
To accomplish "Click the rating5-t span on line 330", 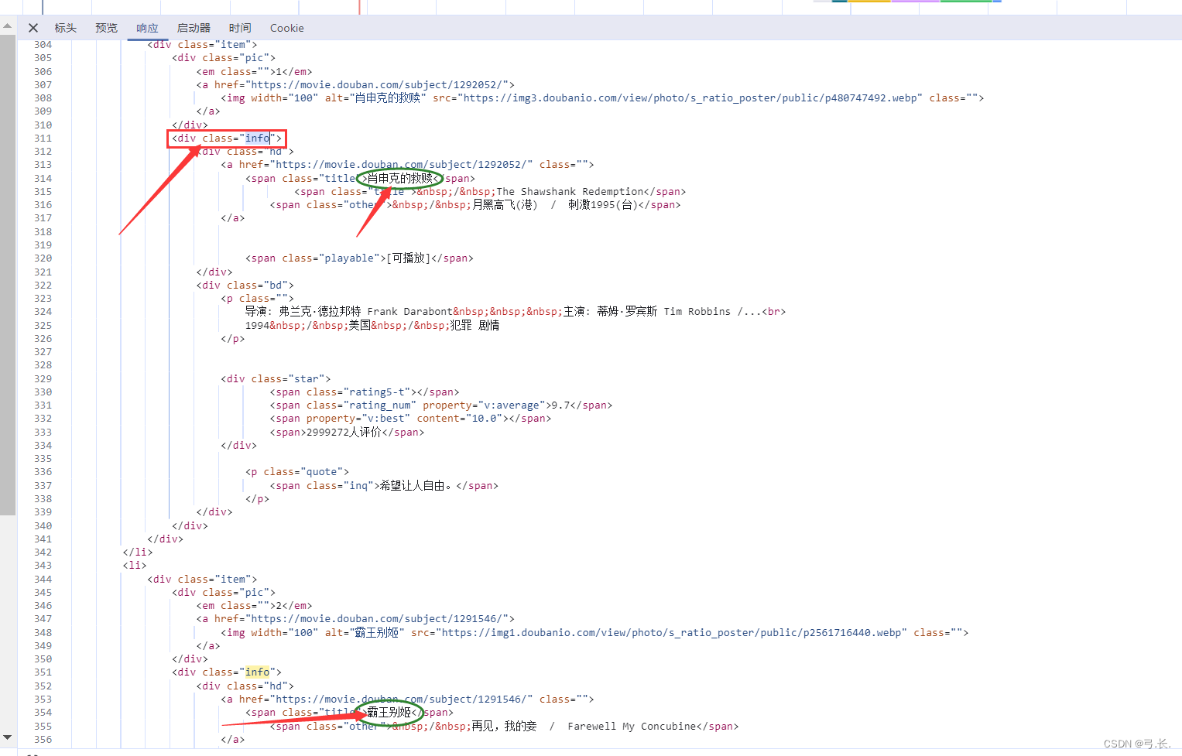I will point(365,392).
